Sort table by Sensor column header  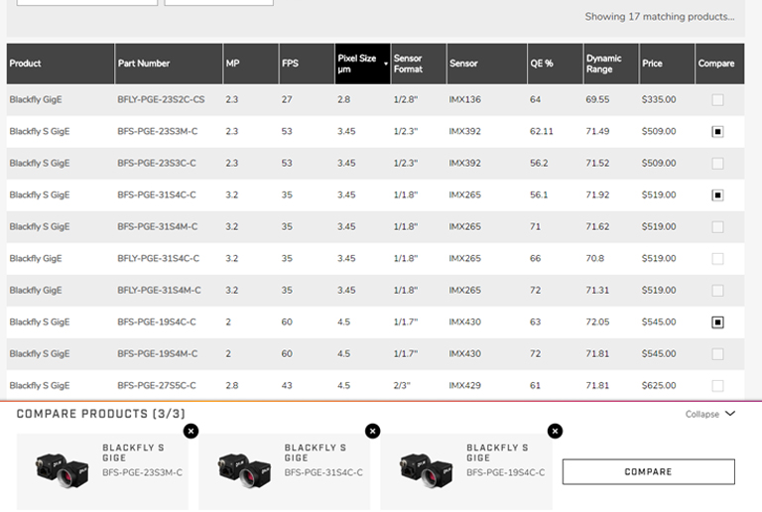click(486, 64)
